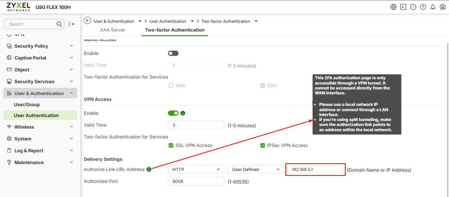The width and height of the screenshot is (449, 197).
Task: Open the CLI console icon
Action: (403, 7)
